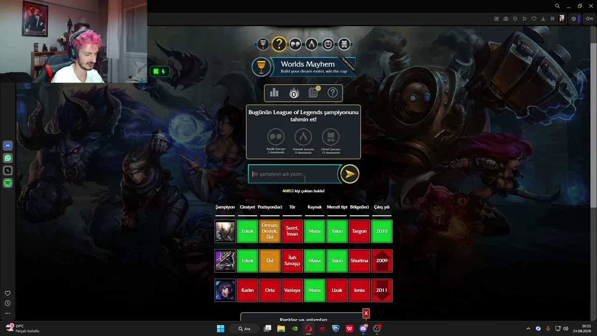597x336 pixels.
Task: Open the trophy game mode icon
Action: pyautogui.click(x=263, y=44)
